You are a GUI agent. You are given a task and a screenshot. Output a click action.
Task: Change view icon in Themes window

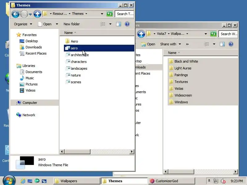pyautogui.click(x=103, y=24)
